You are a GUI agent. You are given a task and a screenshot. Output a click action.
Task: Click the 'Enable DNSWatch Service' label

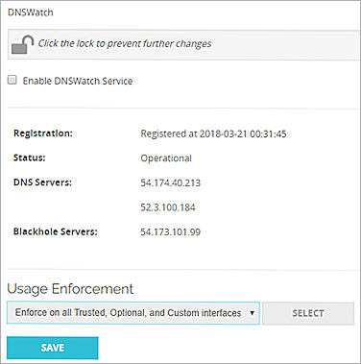[x=78, y=81]
